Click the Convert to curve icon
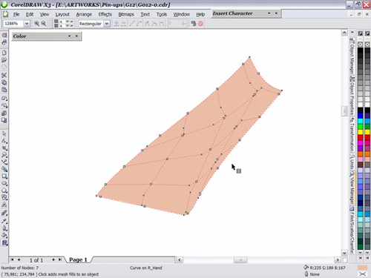The image size is (371, 278). (139, 24)
